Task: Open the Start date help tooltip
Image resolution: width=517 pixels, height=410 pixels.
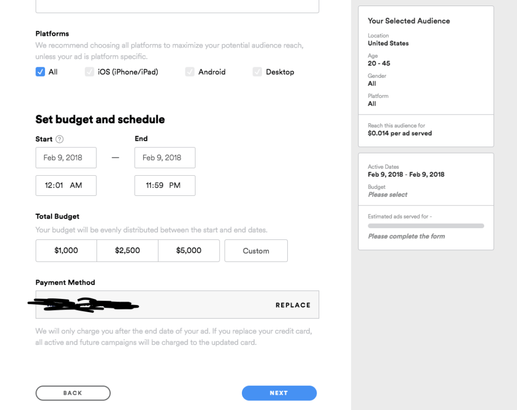Action: 59,139
